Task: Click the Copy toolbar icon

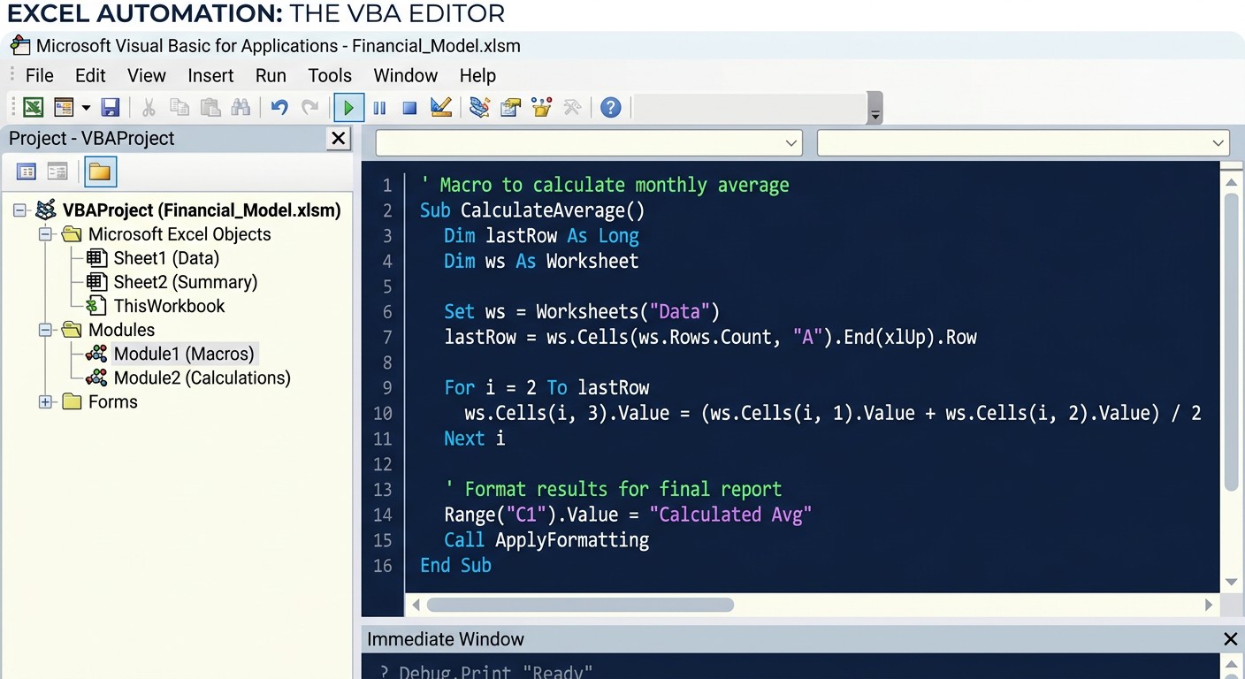Action: (179, 108)
